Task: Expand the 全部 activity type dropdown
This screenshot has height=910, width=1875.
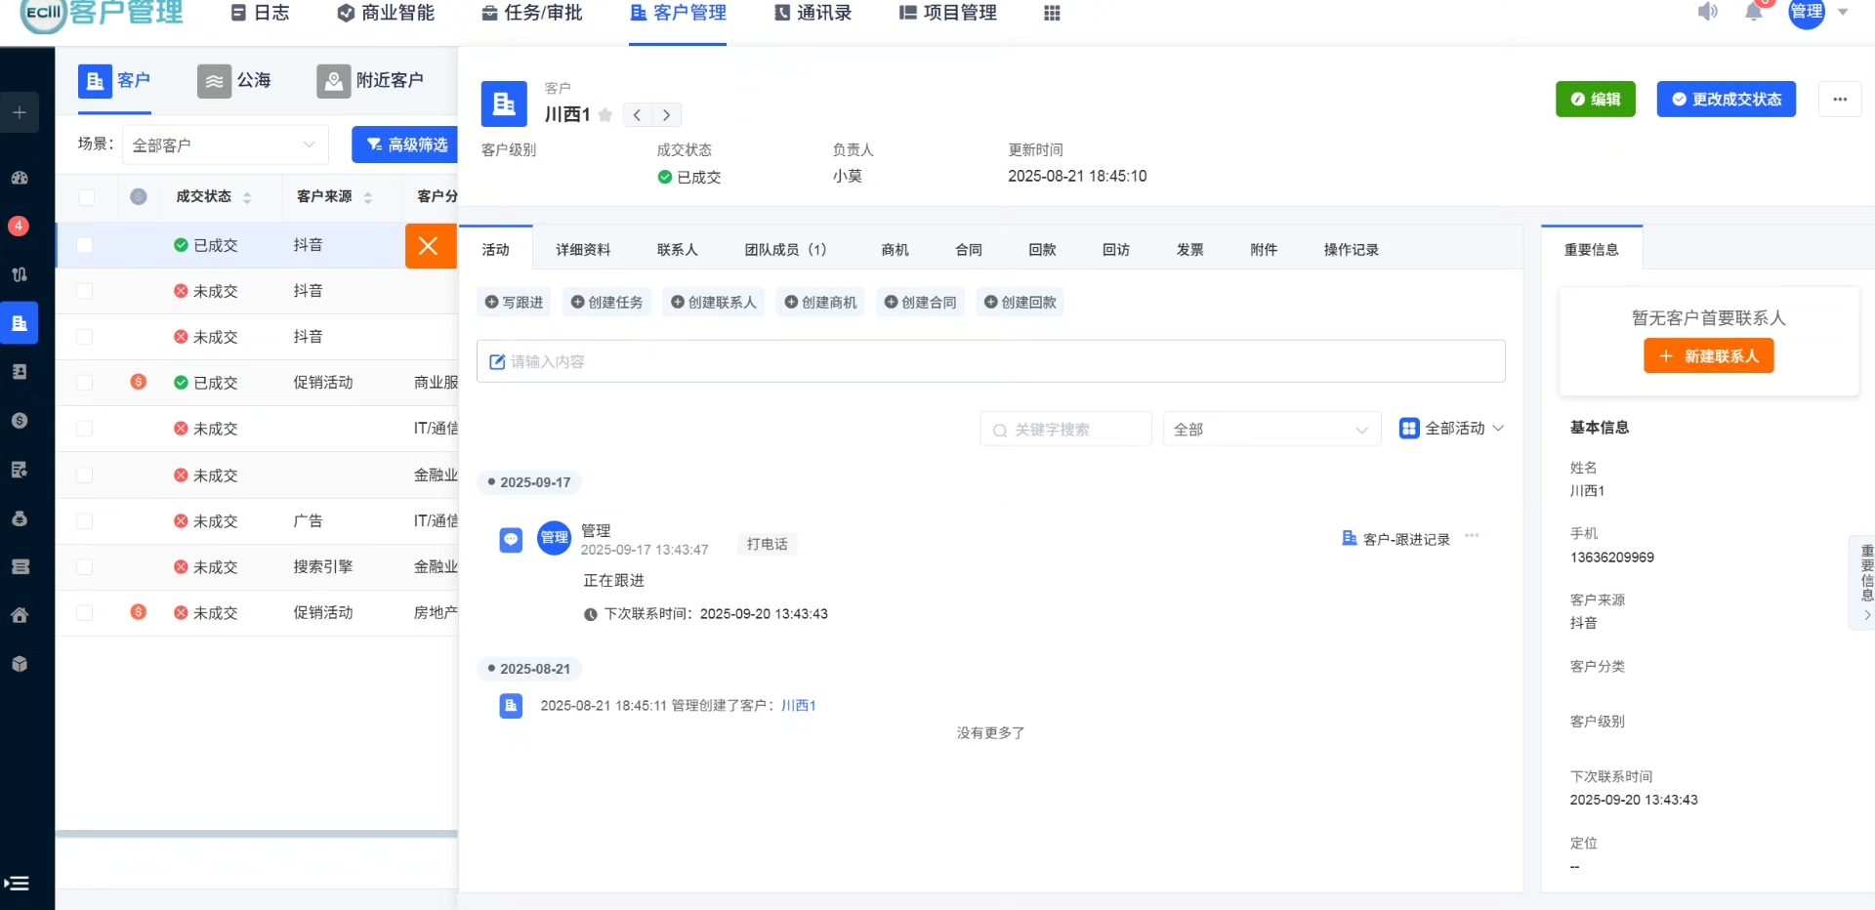Action: point(1271,430)
